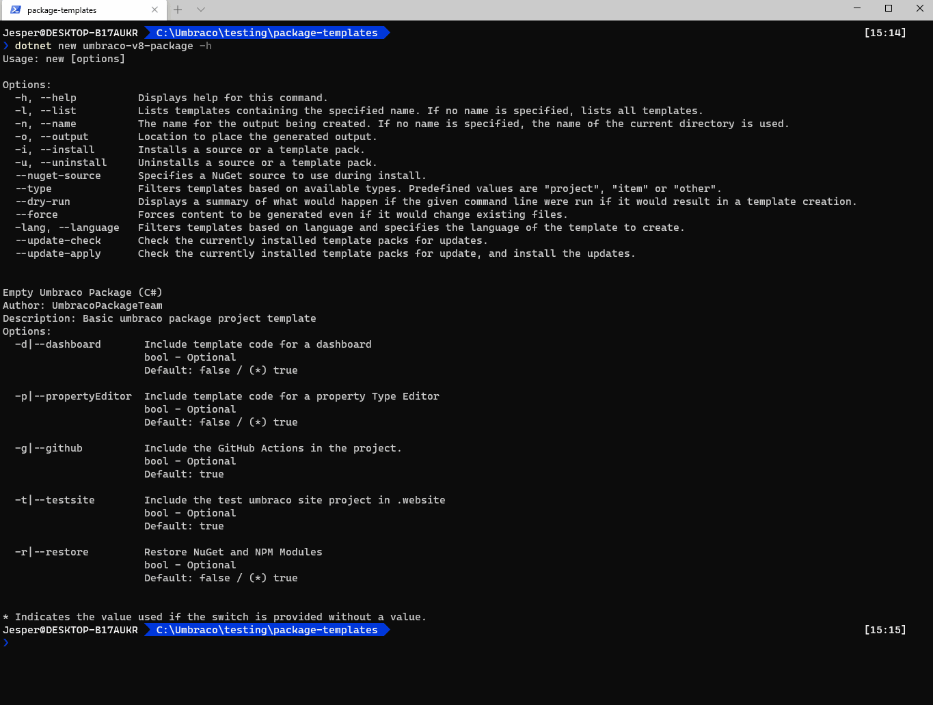Click 'Empty Umbraco Package (C#)' heading
The image size is (933, 705).
pos(83,292)
